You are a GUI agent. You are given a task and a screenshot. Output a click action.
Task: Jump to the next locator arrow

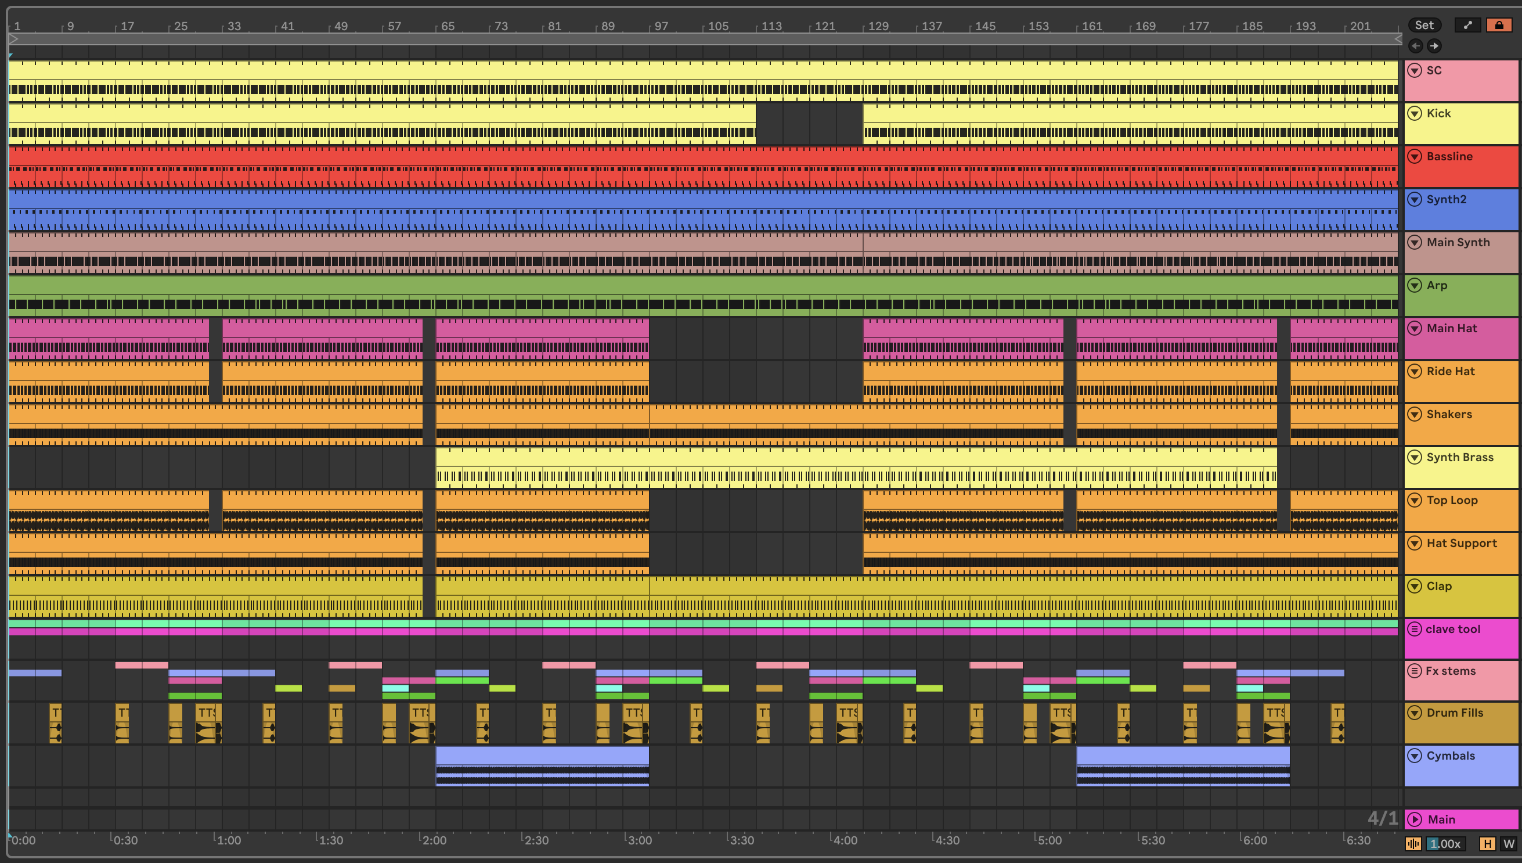click(1434, 46)
